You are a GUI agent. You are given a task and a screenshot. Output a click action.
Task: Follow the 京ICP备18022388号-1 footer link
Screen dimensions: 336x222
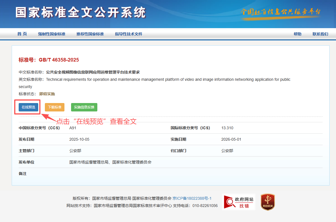[192, 198]
